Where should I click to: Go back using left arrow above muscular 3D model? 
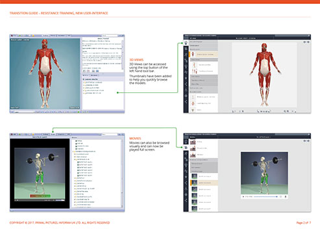(x=304, y=42)
